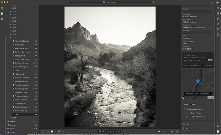Open the Christmas denver album
Screen dimensions: 221x135
(25, 63)
